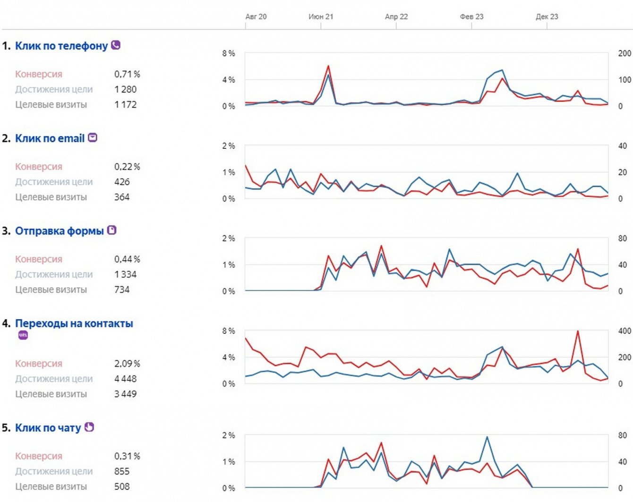Select the Апр 22 timeline marker
The image size is (633, 502).
(396, 17)
